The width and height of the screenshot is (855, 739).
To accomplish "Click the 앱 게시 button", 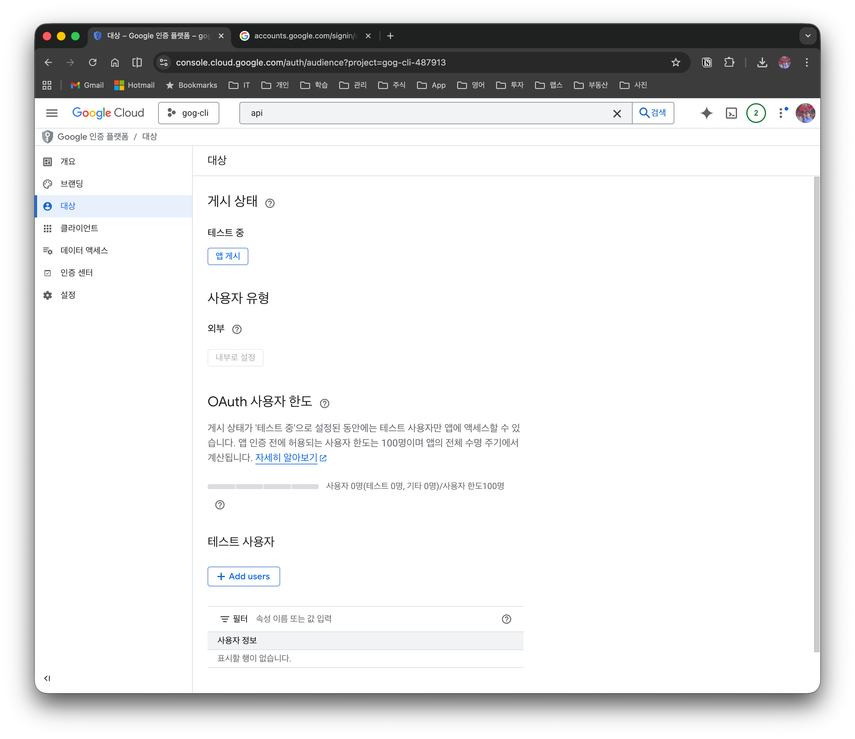I will pyautogui.click(x=228, y=256).
